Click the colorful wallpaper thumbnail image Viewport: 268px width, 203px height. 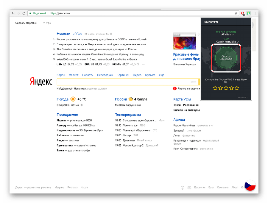point(184,41)
